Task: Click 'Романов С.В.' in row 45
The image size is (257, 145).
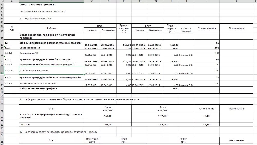Action: [186, 85]
